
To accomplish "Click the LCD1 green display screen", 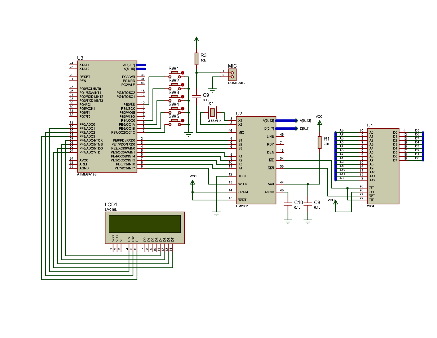I will [x=145, y=224].
